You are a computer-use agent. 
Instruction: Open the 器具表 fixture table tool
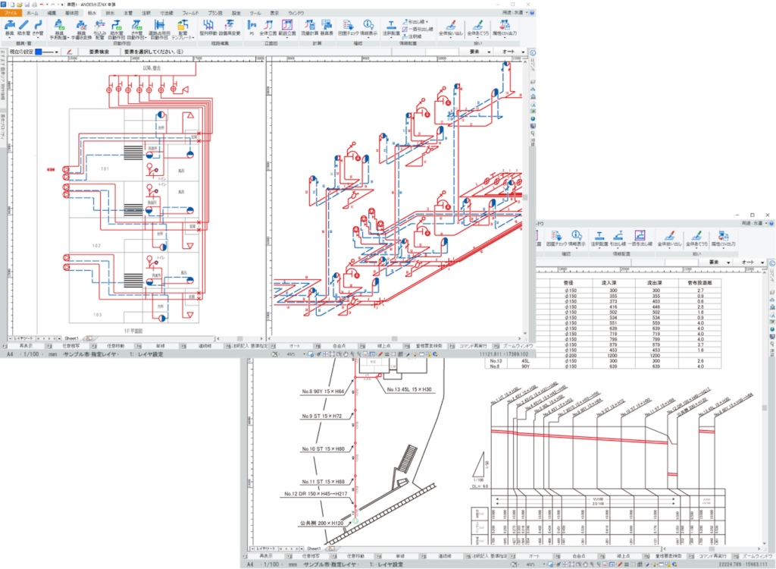[326, 29]
